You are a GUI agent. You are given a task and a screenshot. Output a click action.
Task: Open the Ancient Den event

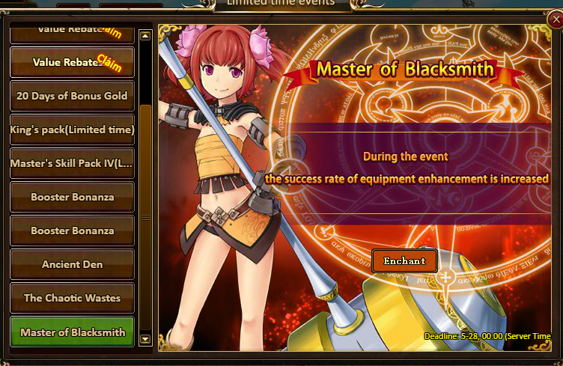[x=72, y=264]
